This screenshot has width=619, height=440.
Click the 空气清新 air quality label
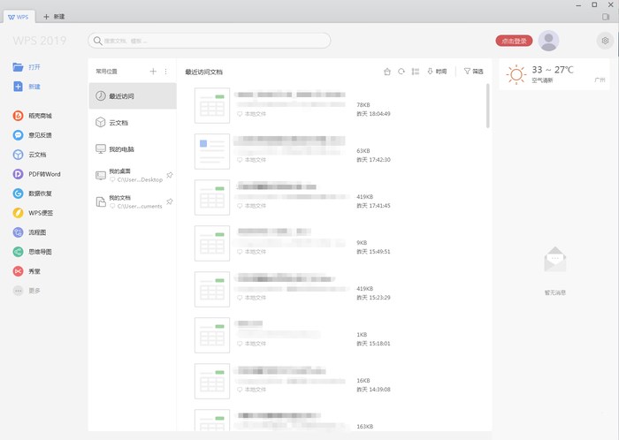tap(542, 80)
